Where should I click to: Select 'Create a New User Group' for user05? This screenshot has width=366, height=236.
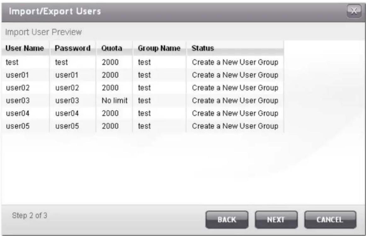(x=235, y=126)
